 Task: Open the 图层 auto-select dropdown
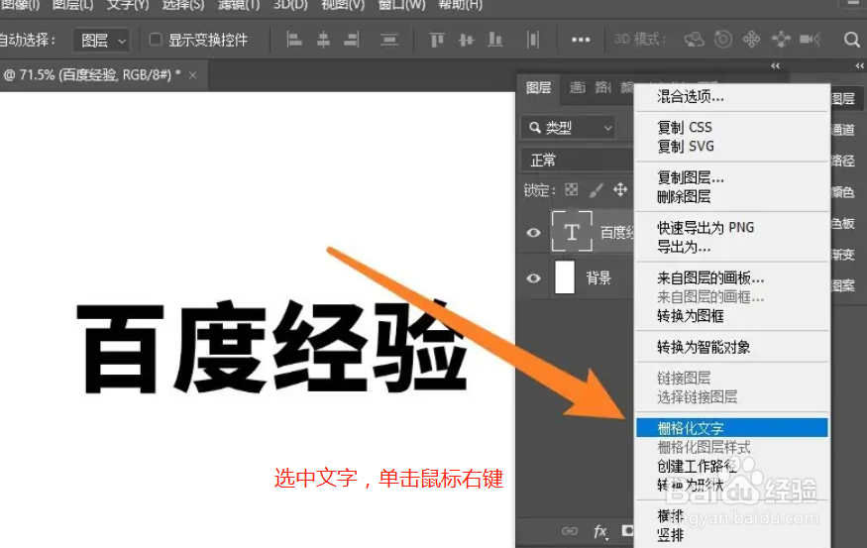coord(102,41)
